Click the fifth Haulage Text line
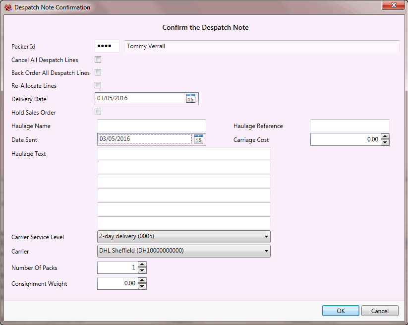408x325 pixels. 184,209
